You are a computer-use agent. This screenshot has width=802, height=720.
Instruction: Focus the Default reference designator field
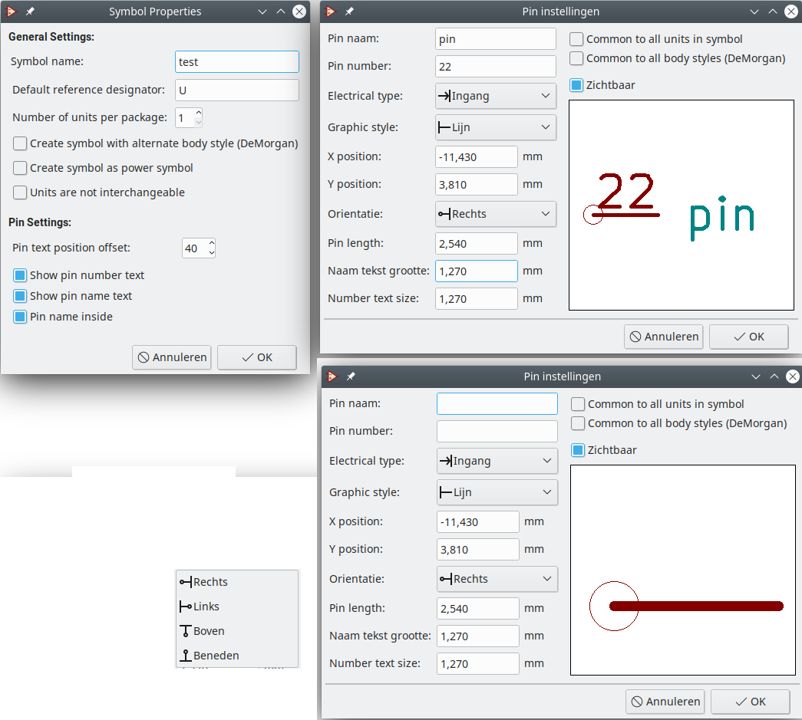pyautogui.click(x=236, y=90)
